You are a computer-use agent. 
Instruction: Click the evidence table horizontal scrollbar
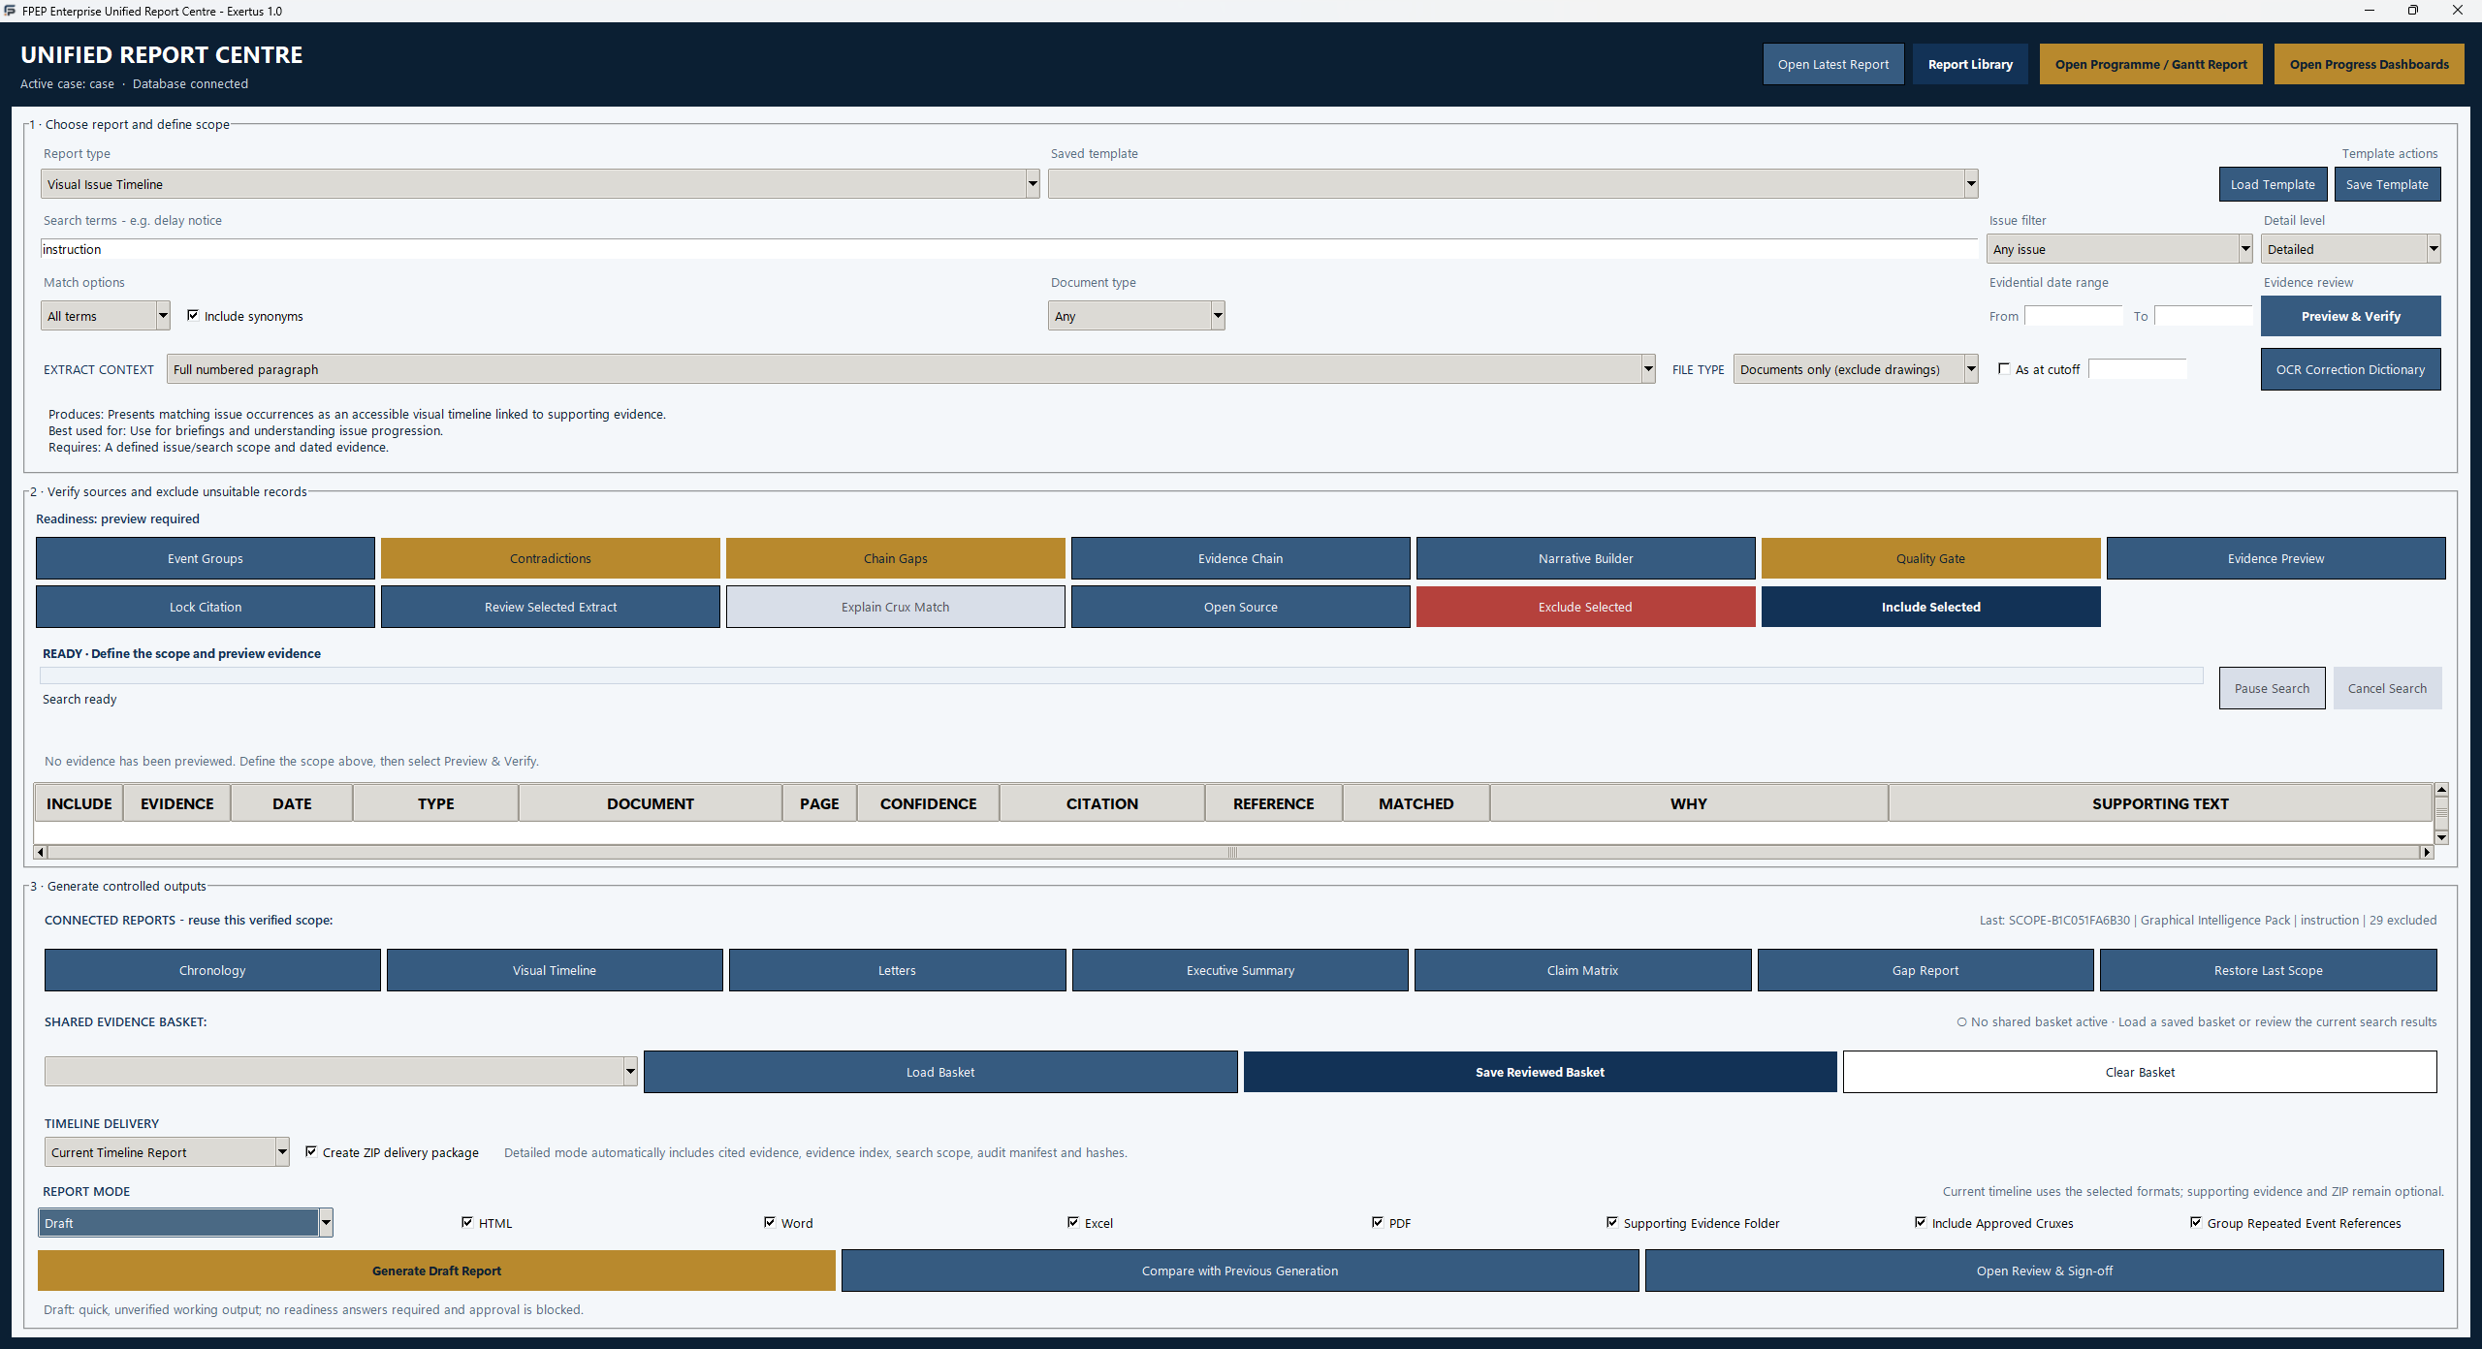[x=1232, y=852]
